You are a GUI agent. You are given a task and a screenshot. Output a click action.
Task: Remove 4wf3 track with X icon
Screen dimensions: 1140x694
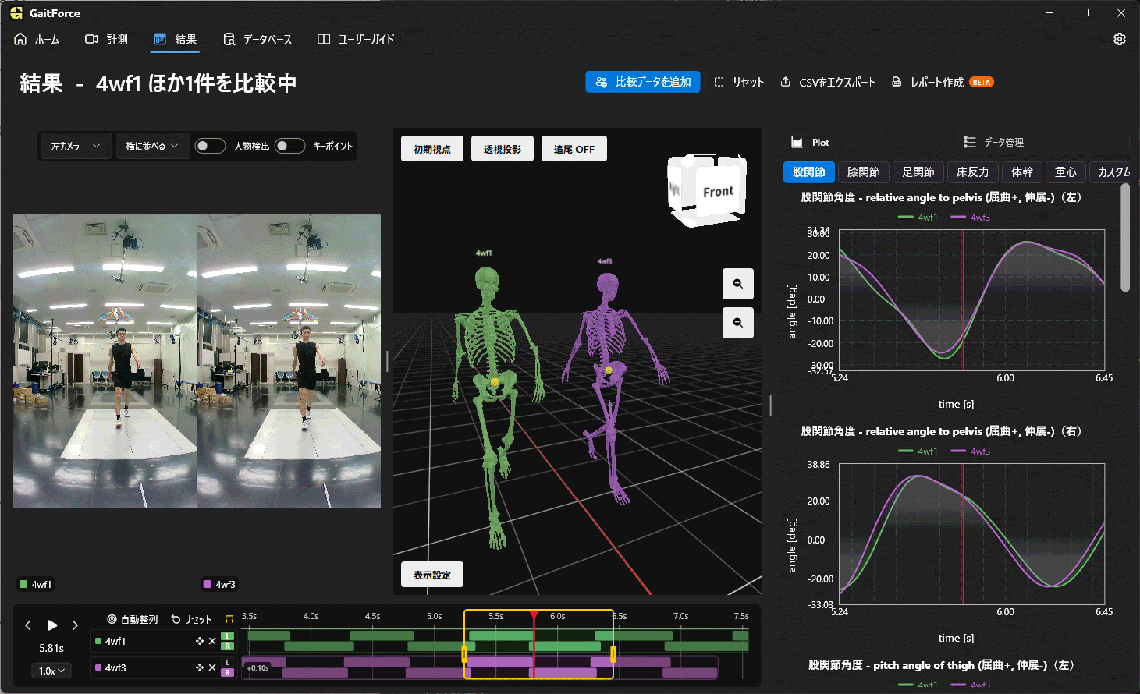[212, 667]
